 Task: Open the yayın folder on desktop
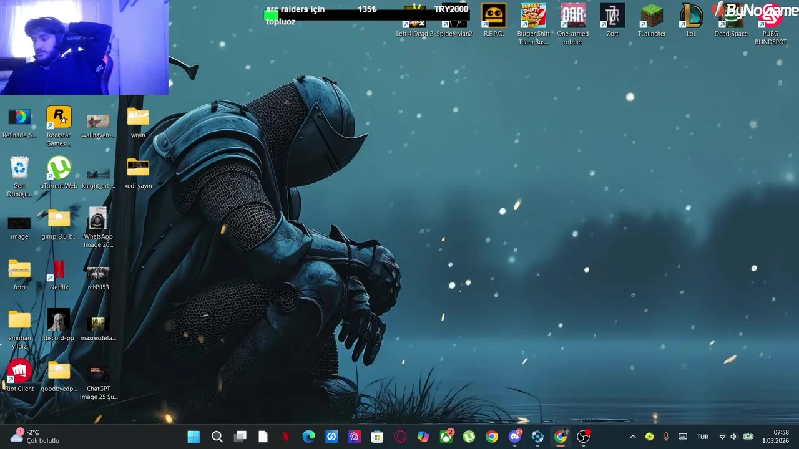[138, 123]
